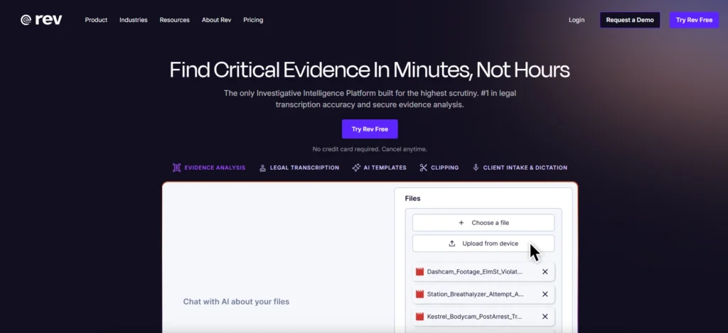
Task: Click the Rev logo in the header
Action: (x=41, y=20)
